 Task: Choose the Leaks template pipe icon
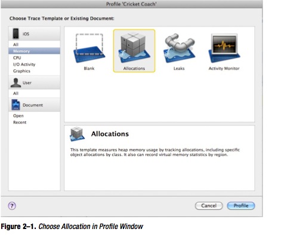point(179,48)
